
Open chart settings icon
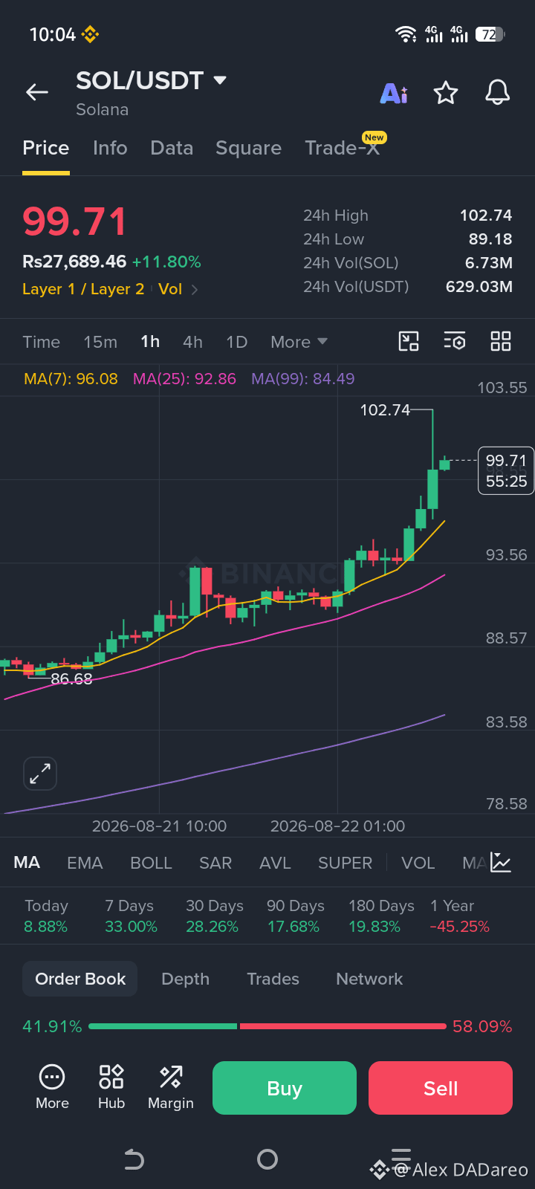tap(455, 341)
